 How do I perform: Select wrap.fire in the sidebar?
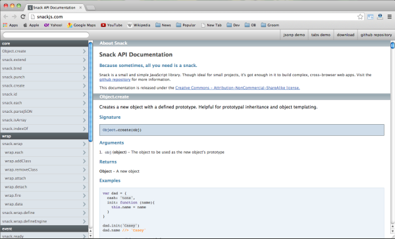tap(44, 196)
